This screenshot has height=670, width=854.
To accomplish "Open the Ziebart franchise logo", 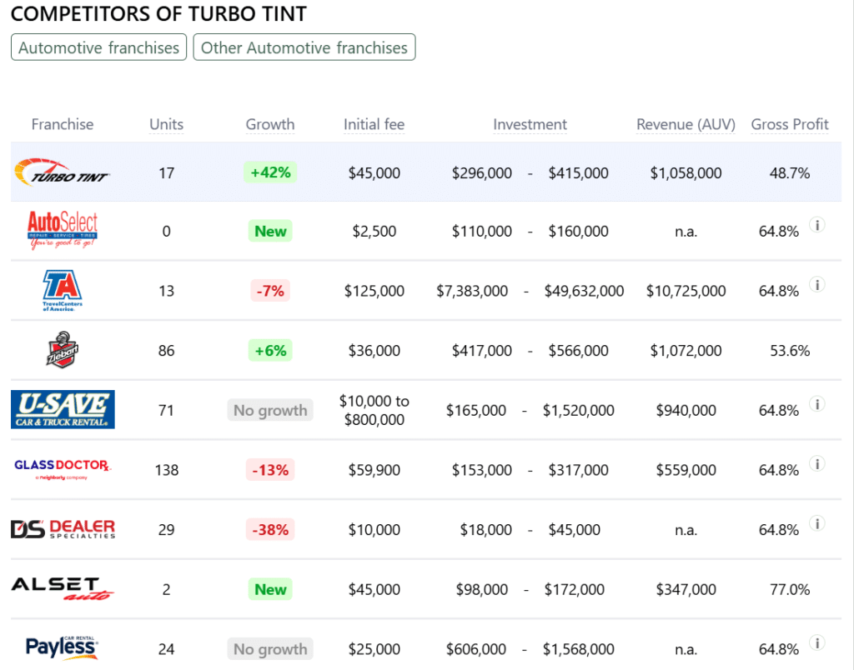I will (x=62, y=350).
